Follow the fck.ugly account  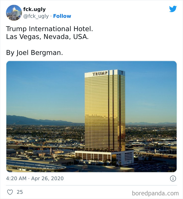click(62, 16)
